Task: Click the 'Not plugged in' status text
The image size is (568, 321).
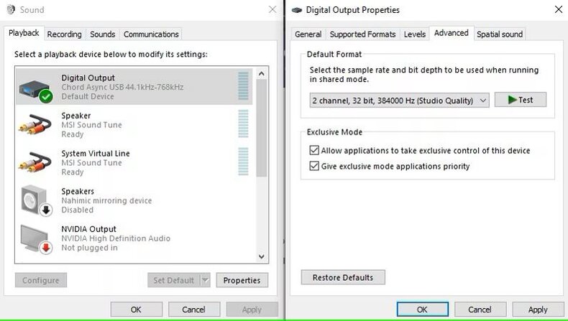Action: click(89, 248)
